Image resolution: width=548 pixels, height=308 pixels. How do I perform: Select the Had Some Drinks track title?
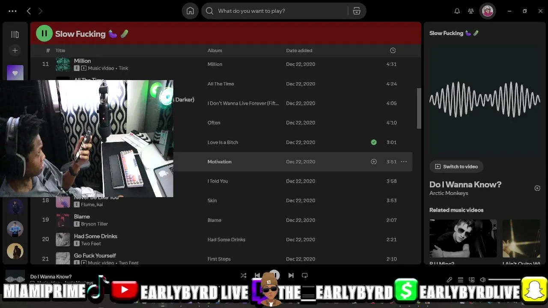pos(95,236)
